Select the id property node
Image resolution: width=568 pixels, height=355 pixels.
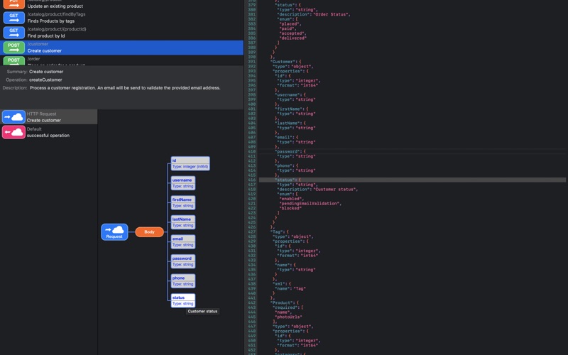[x=190, y=163]
